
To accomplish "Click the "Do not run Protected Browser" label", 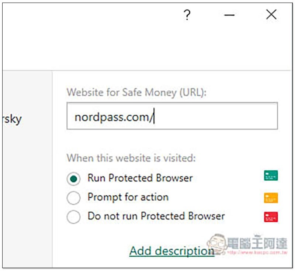I will click(x=156, y=216).
